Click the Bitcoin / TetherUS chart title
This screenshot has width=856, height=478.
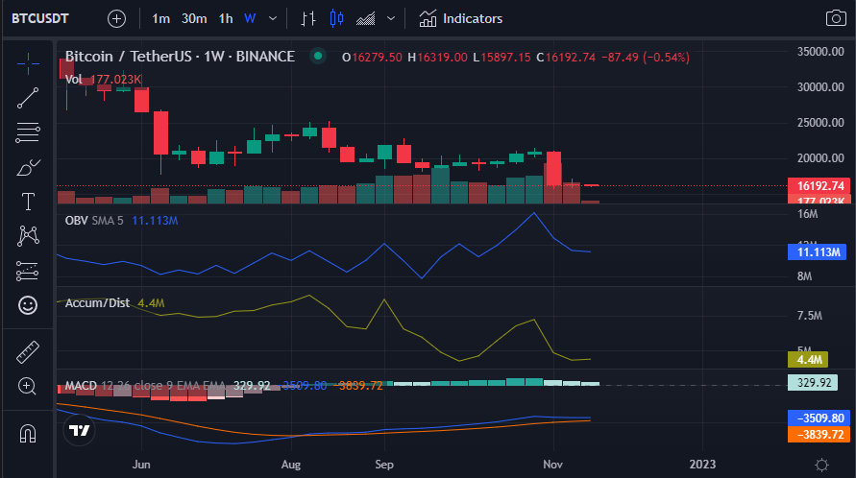180,57
